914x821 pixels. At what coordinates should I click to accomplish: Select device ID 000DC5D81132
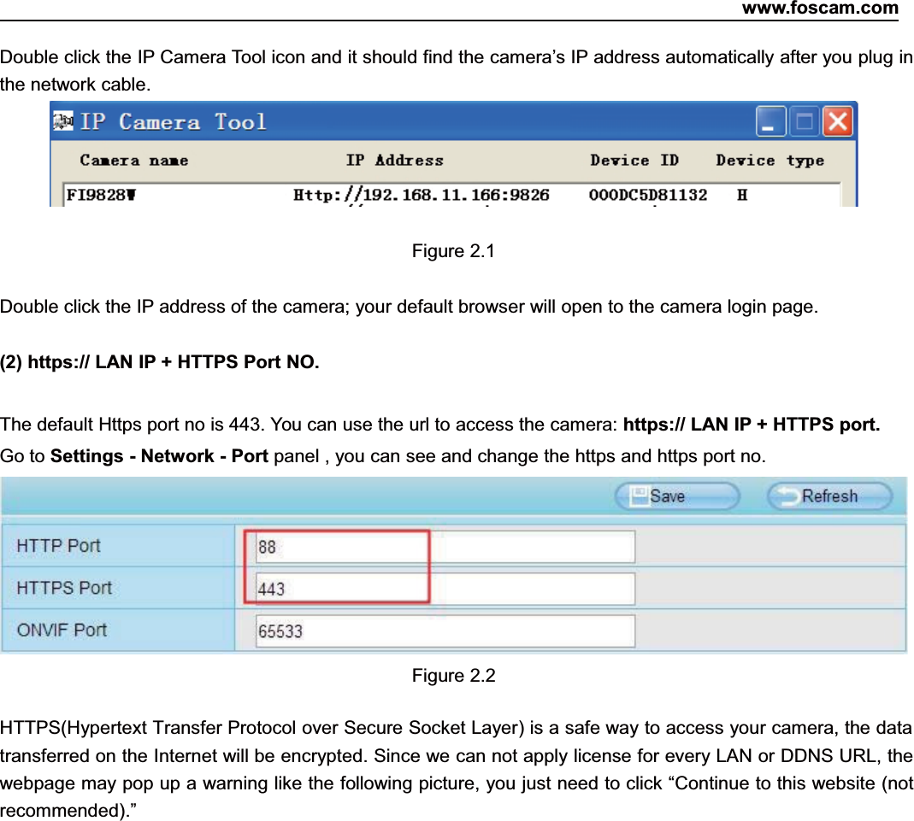pos(647,195)
